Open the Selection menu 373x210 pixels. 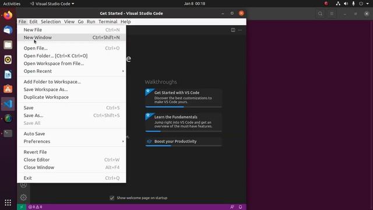point(51,22)
